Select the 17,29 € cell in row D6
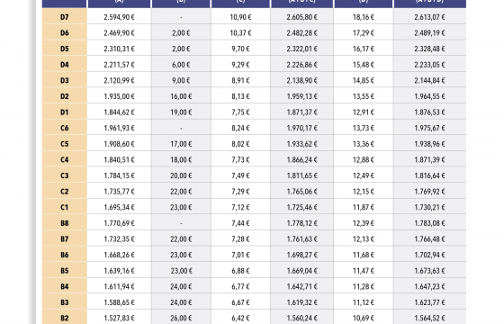The height and width of the screenshot is (324, 504). coord(364,32)
